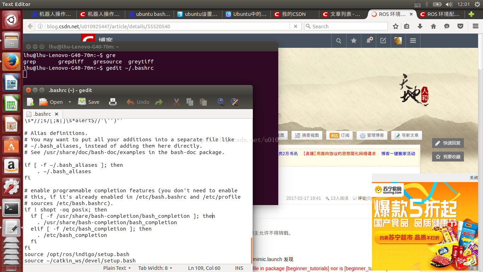Expand the recent files arrow beside Open

coord(70,102)
